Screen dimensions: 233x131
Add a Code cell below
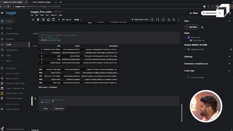(x=44, y=108)
